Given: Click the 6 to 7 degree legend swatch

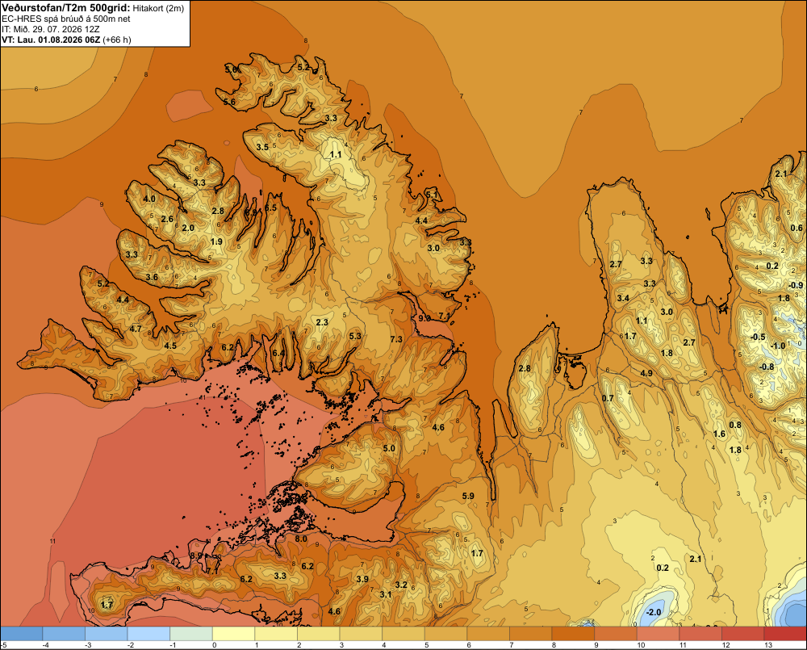Looking at the screenshot, I should coord(488,634).
